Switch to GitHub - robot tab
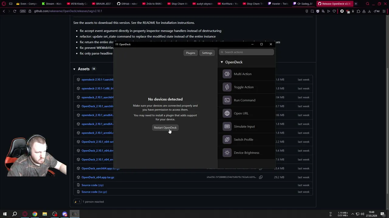 [x=127, y=4]
